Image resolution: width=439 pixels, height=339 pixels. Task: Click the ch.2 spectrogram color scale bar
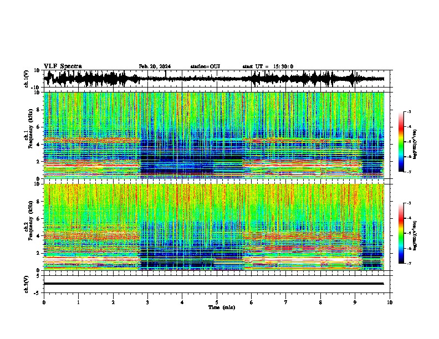point(401,233)
